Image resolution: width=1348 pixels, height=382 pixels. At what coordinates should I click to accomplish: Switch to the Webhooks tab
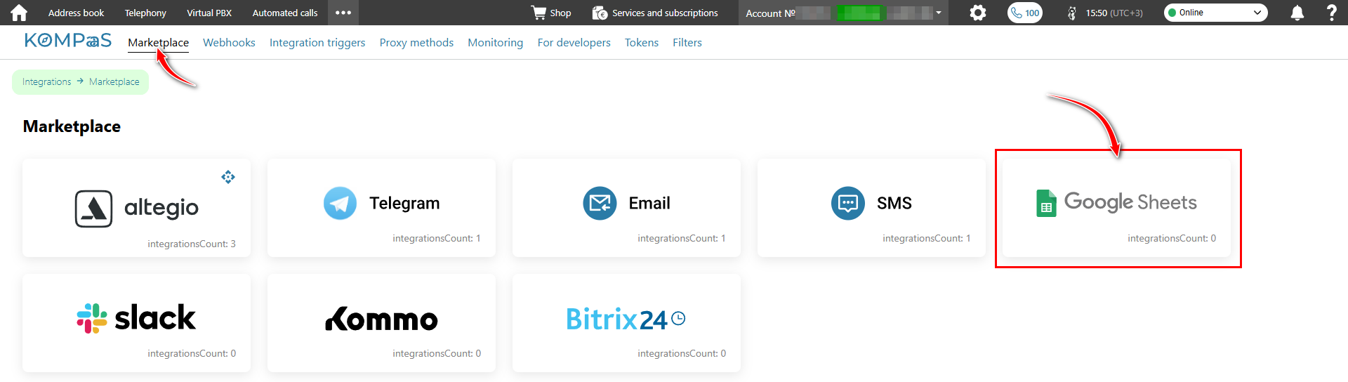click(229, 43)
